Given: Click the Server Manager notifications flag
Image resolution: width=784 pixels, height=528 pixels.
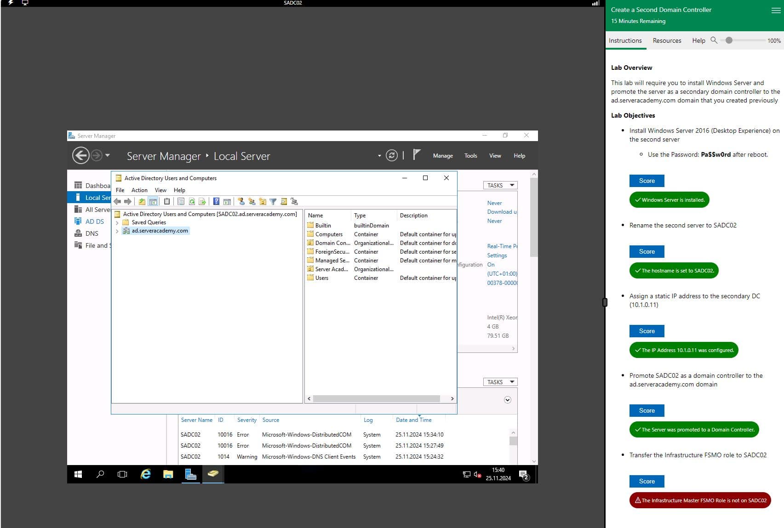Looking at the screenshot, I should point(416,155).
